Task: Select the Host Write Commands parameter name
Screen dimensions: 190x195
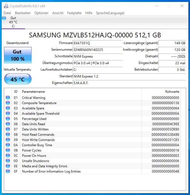Action: coord(38,140)
